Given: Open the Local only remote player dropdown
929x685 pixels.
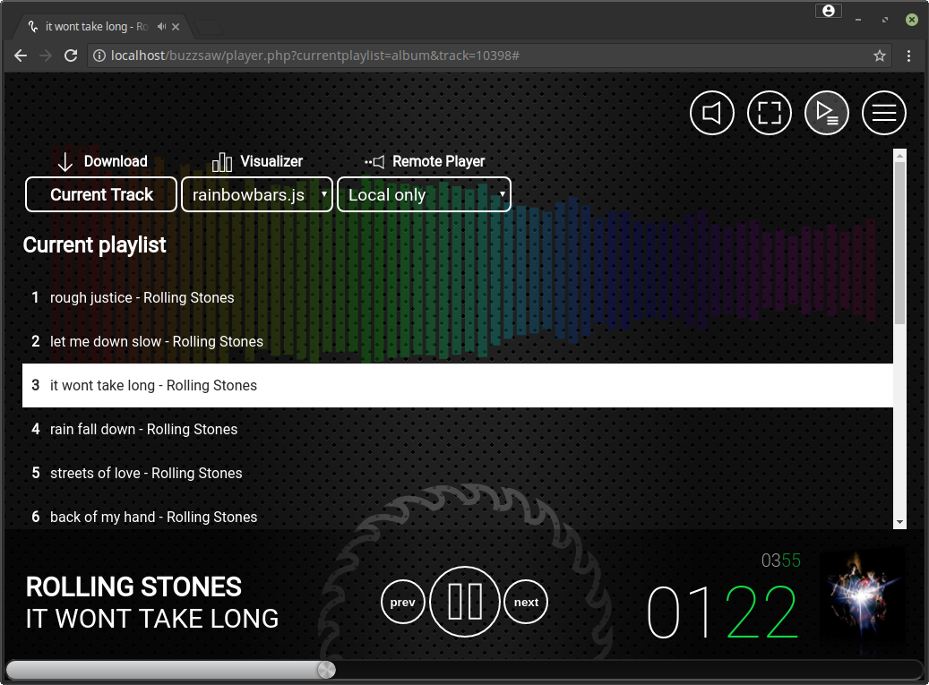Looking at the screenshot, I should 424,194.
